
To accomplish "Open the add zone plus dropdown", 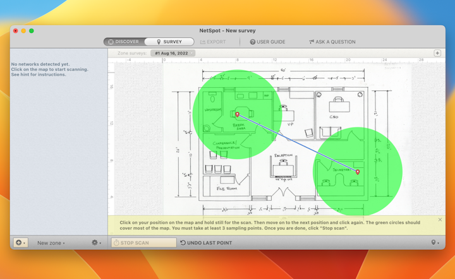I will point(21,242).
